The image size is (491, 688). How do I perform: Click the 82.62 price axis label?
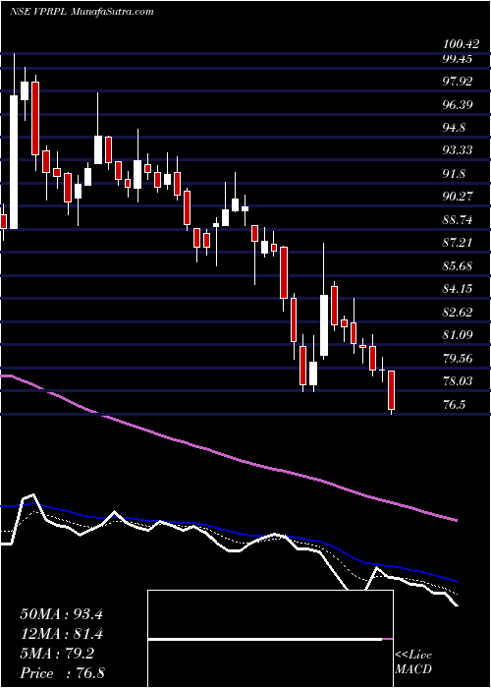coord(457,312)
